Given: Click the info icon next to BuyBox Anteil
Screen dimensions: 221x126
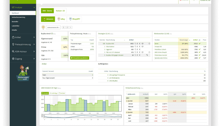Looking at the screenshot, I should [52, 34].
